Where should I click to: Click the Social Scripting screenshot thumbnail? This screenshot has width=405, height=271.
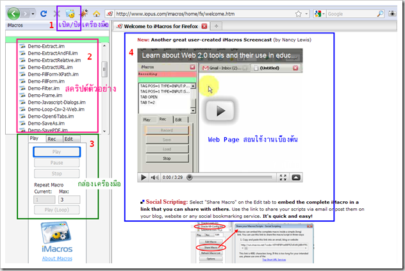[x=252, y=243]
